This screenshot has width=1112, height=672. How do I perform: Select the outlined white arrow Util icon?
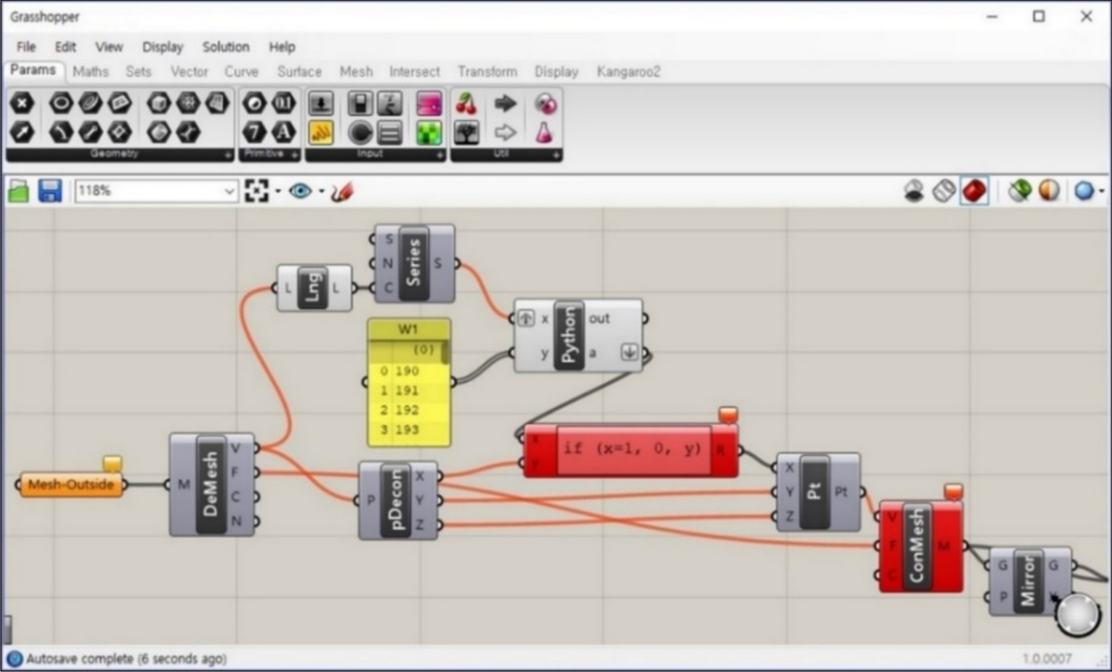(506, 132)
